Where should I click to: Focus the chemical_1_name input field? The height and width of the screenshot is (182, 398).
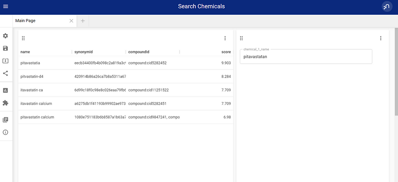(x=306, y=57)
